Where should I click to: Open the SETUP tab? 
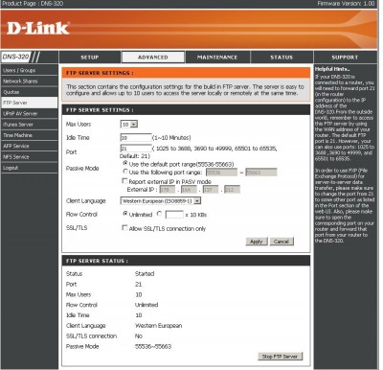[x=90, y=58]
